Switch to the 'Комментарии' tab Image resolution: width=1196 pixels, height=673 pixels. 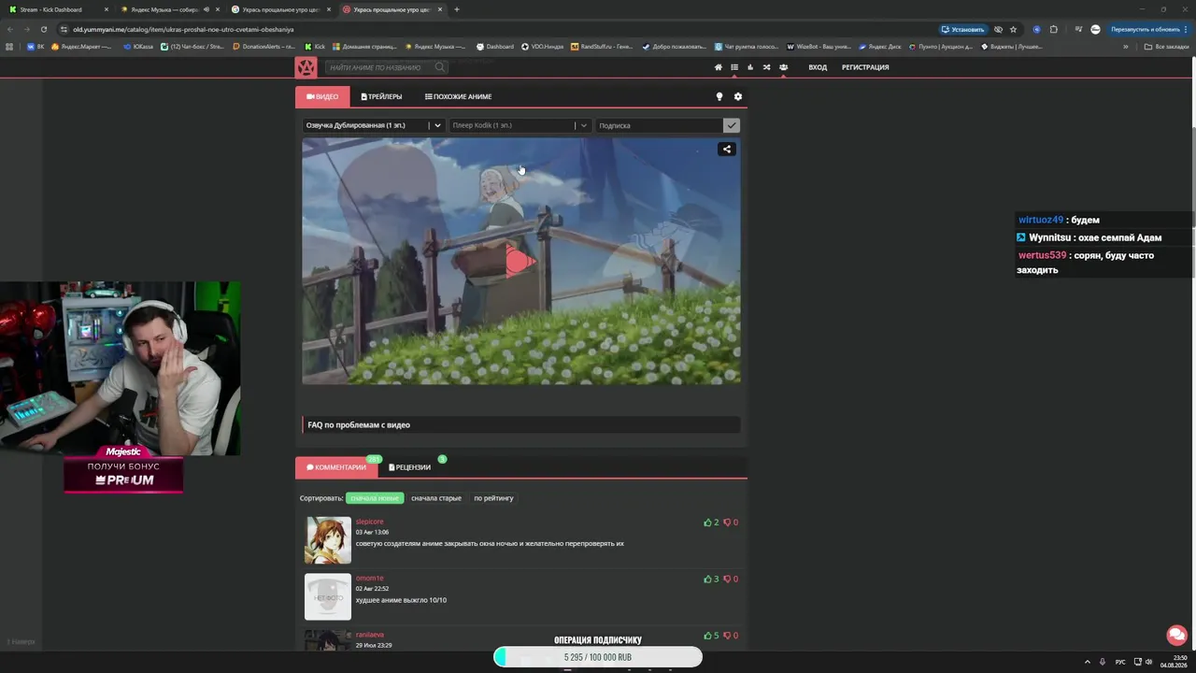[336, 467]
